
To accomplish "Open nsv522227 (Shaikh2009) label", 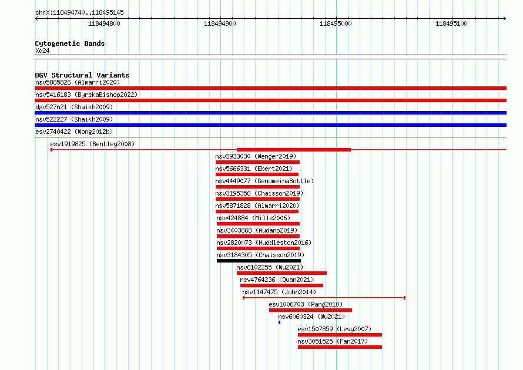I will pos(74,119).
